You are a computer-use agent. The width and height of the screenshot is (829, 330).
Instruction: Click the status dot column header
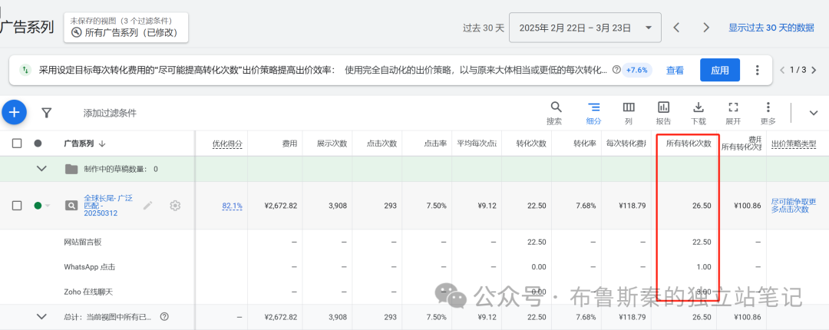(x=38, y=144)
